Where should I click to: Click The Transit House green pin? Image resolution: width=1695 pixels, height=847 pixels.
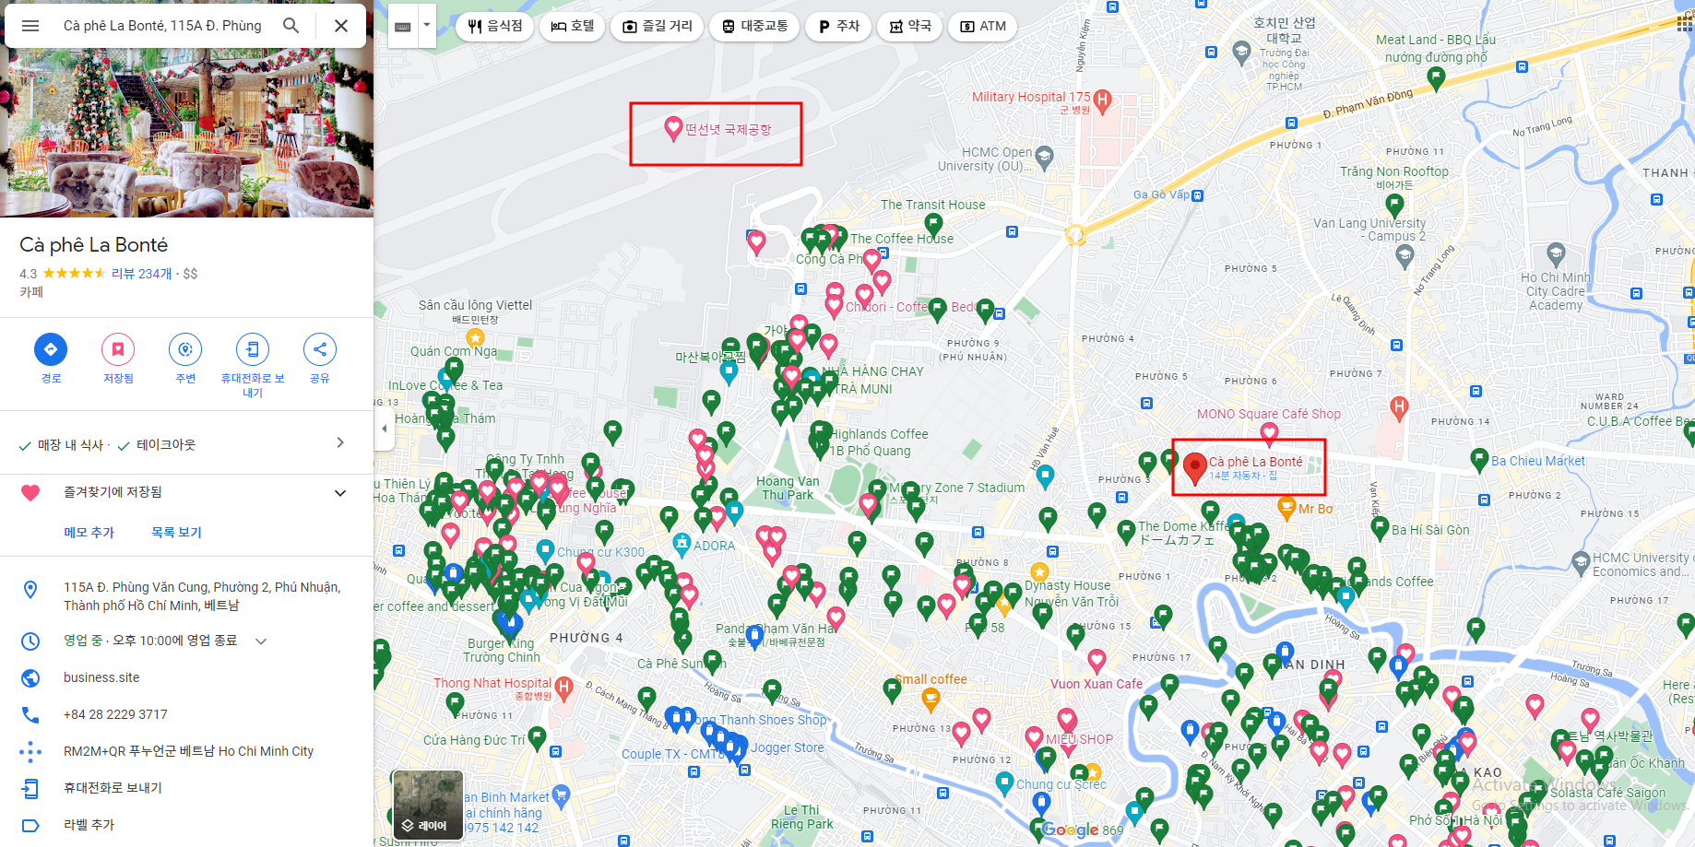click(x=933, y=224)
